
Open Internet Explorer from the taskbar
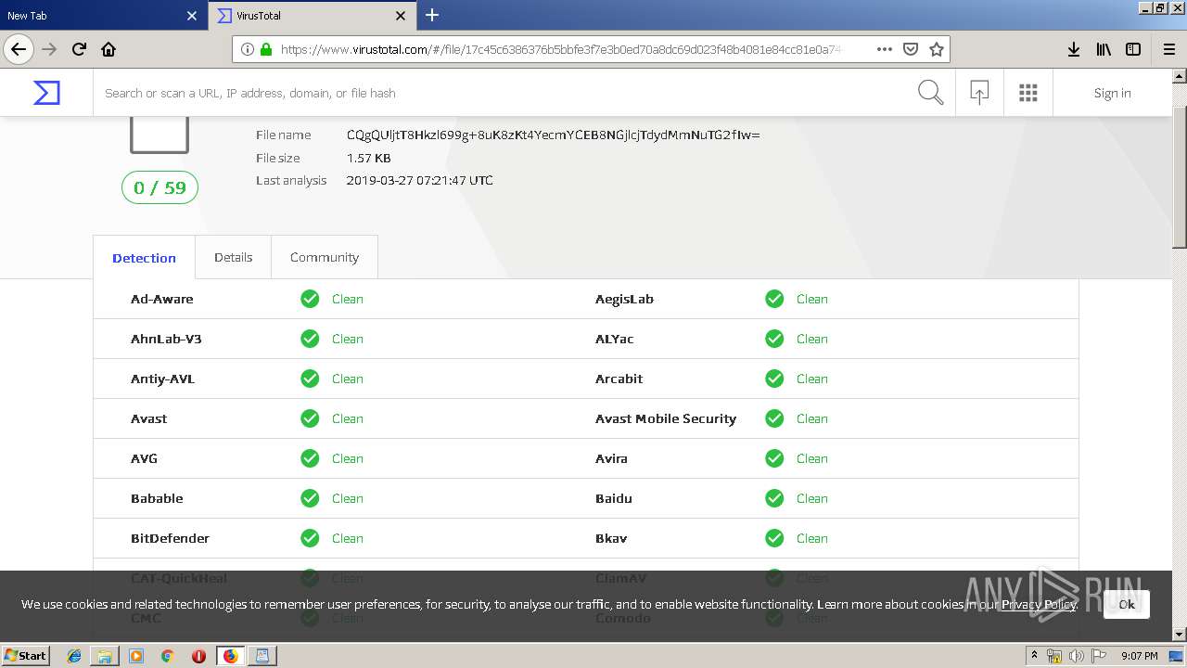[x=74, y=656]
